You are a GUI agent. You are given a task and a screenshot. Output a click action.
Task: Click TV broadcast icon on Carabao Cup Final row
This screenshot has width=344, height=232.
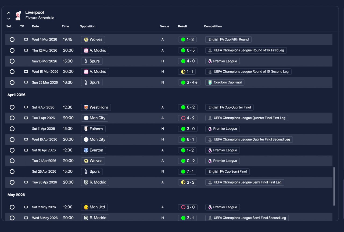point(26,82)
